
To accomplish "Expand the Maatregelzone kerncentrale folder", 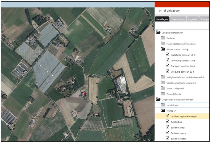I will click(x=163, y=44).
